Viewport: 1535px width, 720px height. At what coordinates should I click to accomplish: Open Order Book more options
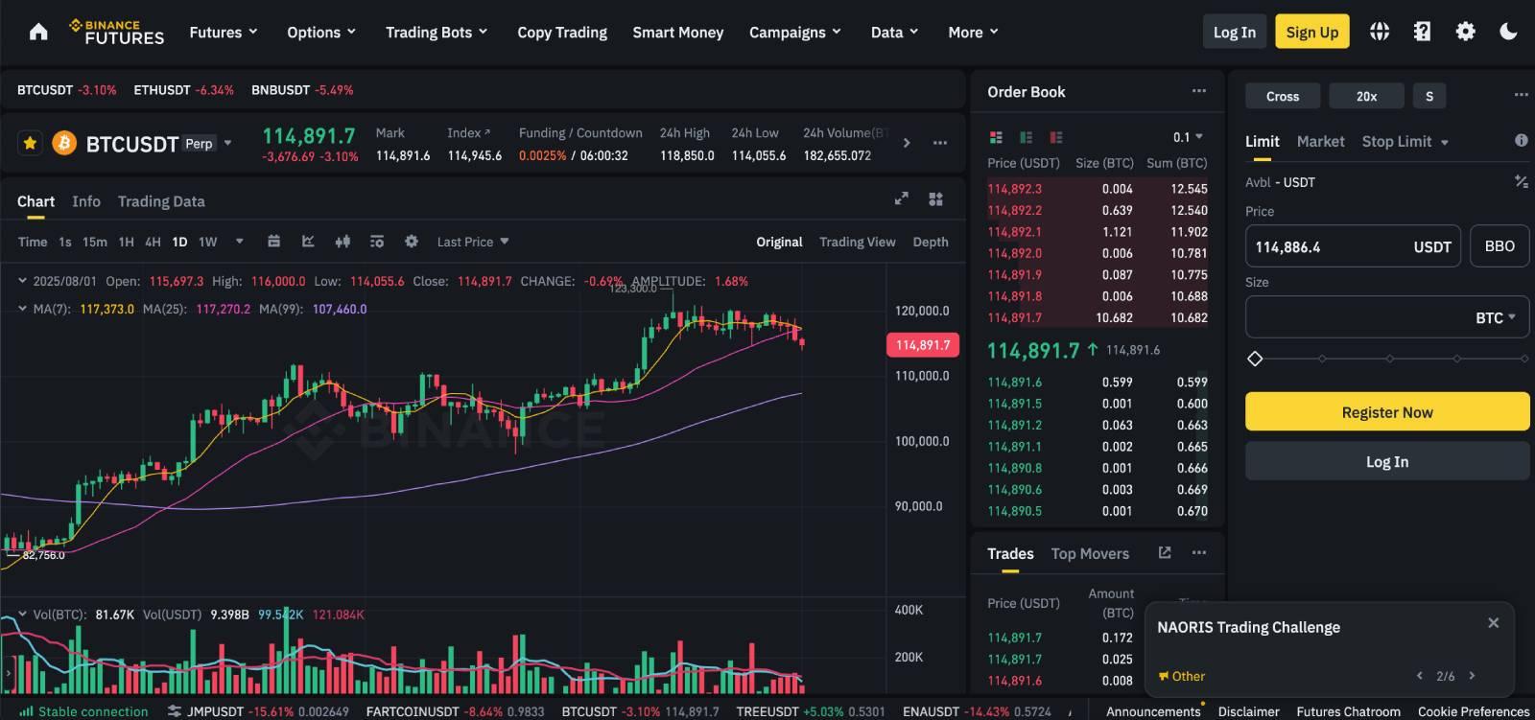click(1199, 91)
